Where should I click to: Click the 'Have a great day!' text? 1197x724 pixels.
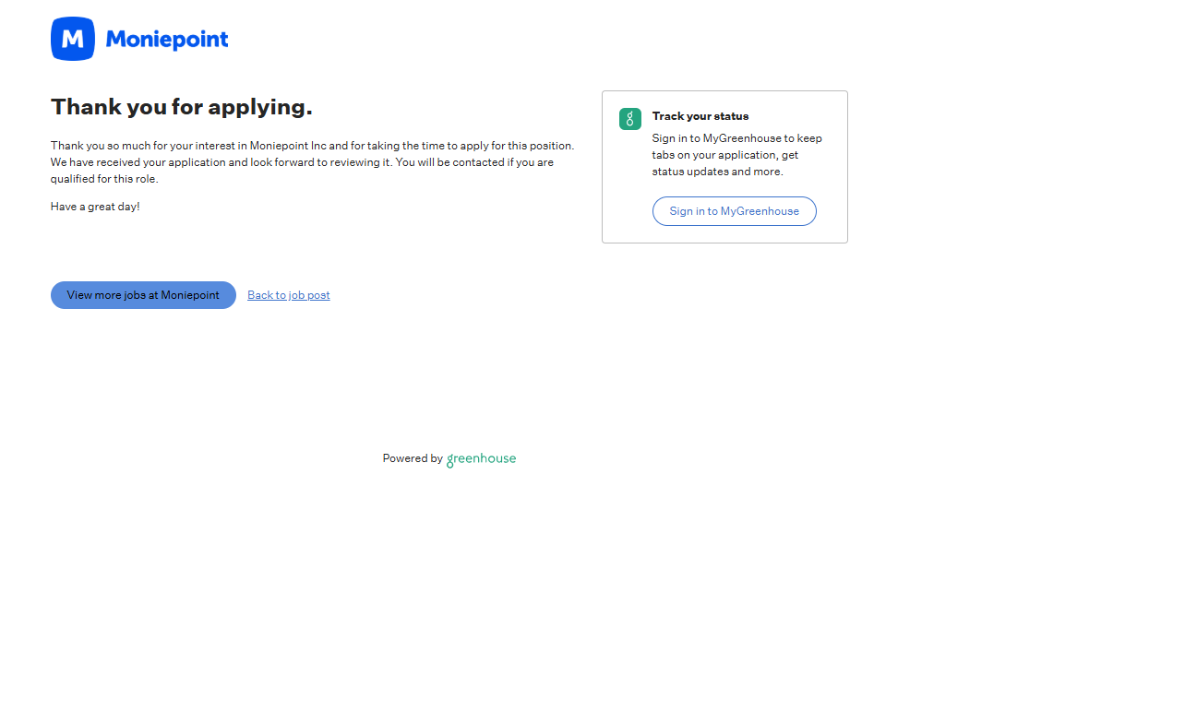coord(95,207)
